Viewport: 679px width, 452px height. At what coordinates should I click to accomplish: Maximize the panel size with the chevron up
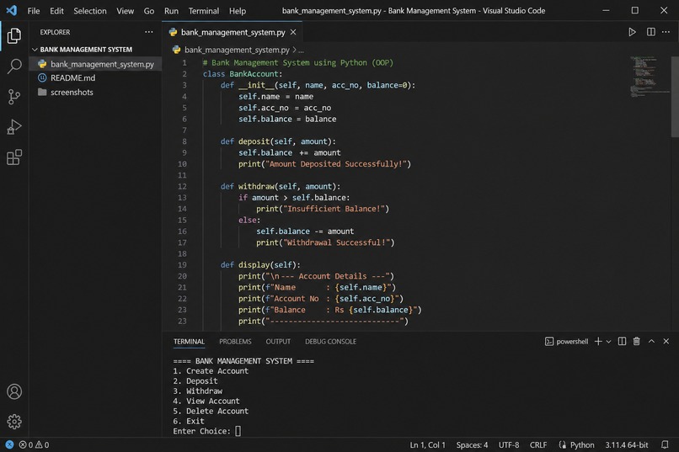pos(651,341)
